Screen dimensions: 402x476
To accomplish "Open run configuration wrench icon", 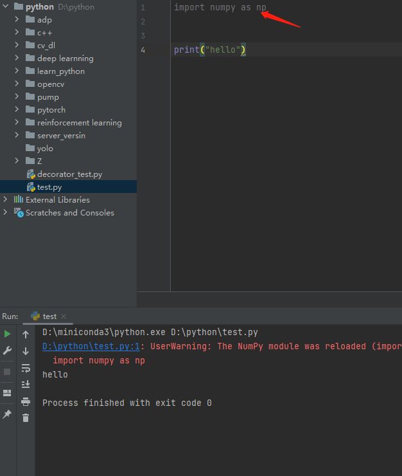I will click(x=7, y=351).
